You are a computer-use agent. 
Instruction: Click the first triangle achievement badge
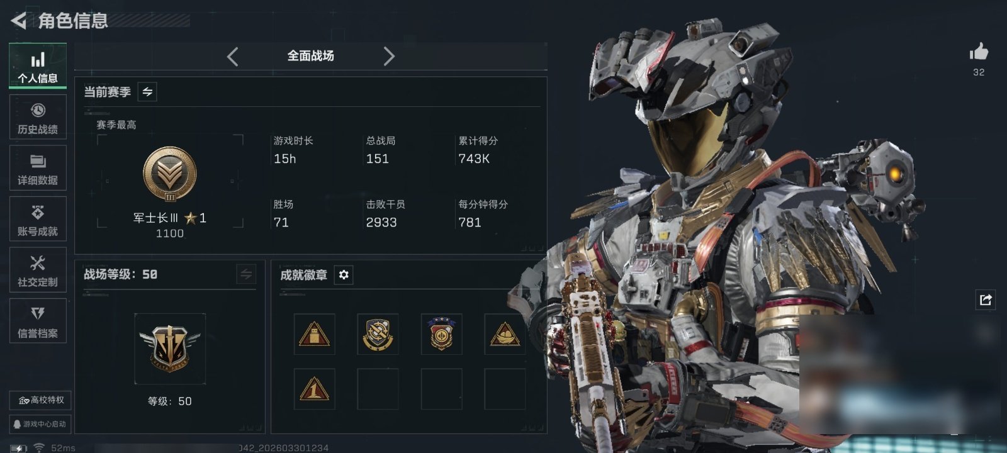(315, 334)
